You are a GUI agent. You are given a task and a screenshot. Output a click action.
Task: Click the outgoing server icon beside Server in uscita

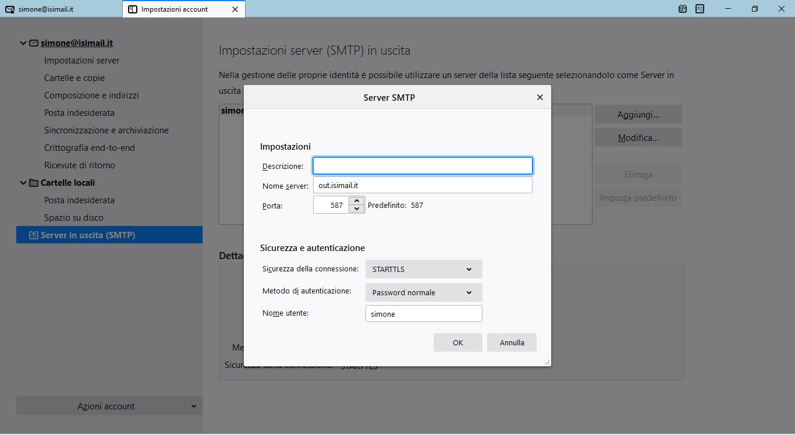(34, 235)
